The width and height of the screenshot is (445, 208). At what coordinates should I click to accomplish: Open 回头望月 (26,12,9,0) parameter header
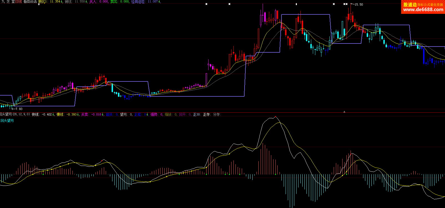coord(15,114)
